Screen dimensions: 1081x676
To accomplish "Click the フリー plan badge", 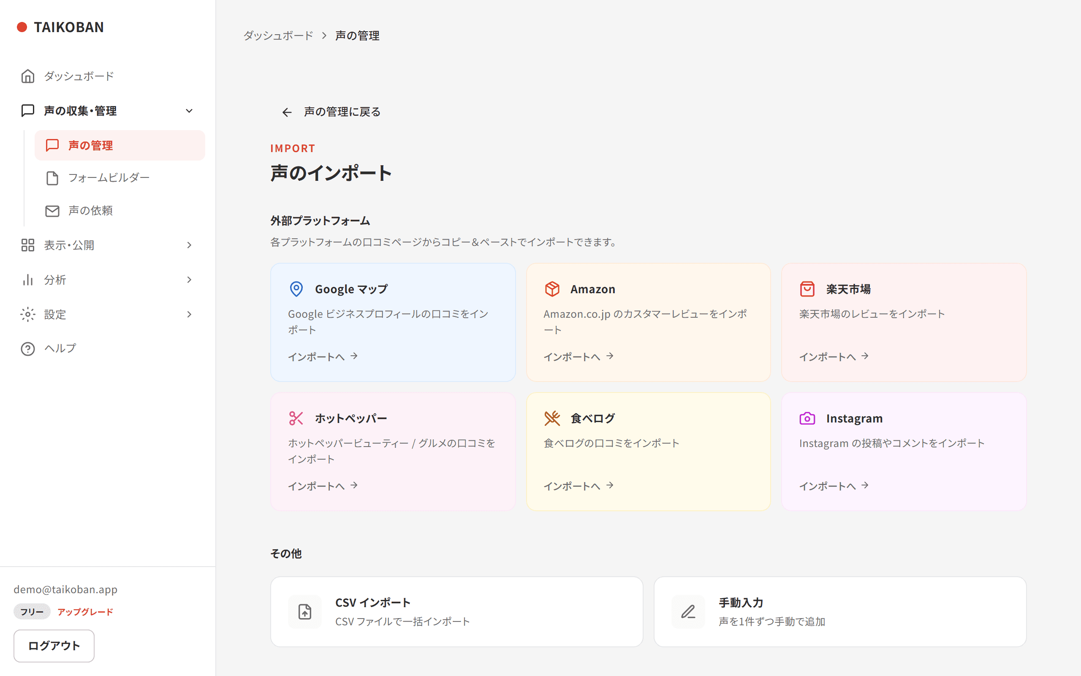I will coord(32,612).
